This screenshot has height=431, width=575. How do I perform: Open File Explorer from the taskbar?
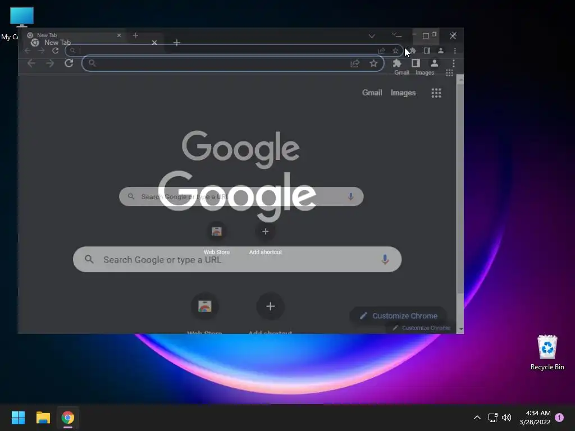coord(43,418)
